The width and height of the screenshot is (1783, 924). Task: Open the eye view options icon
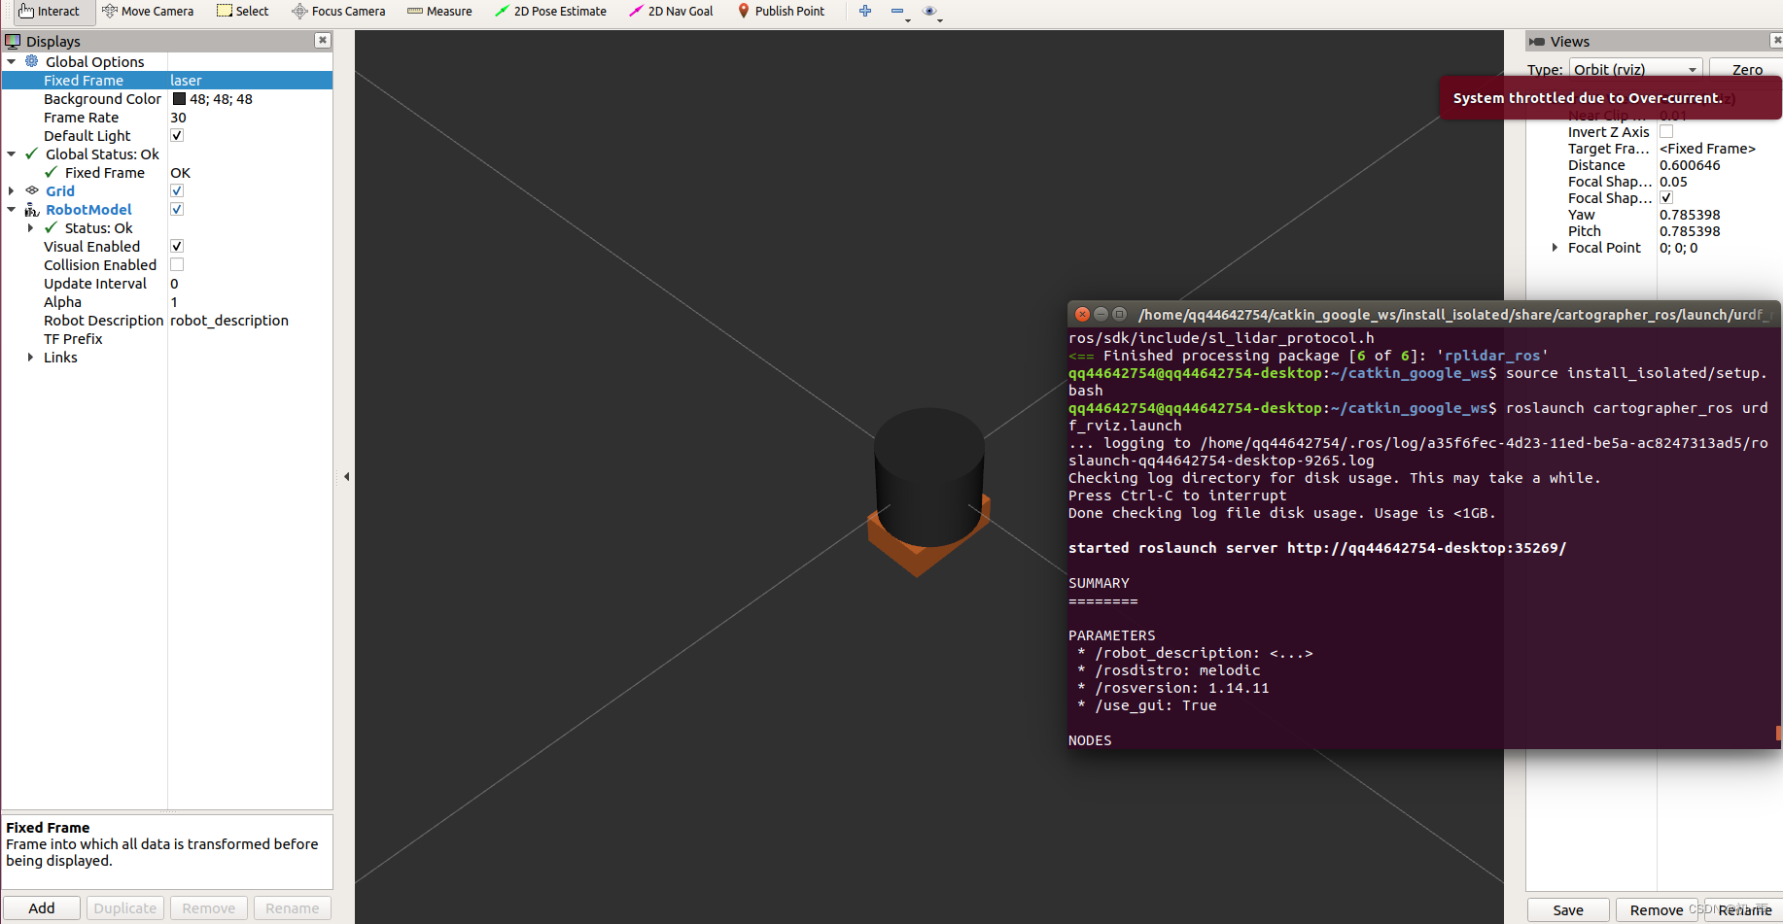pyautogui.click(x=929, y=12)
